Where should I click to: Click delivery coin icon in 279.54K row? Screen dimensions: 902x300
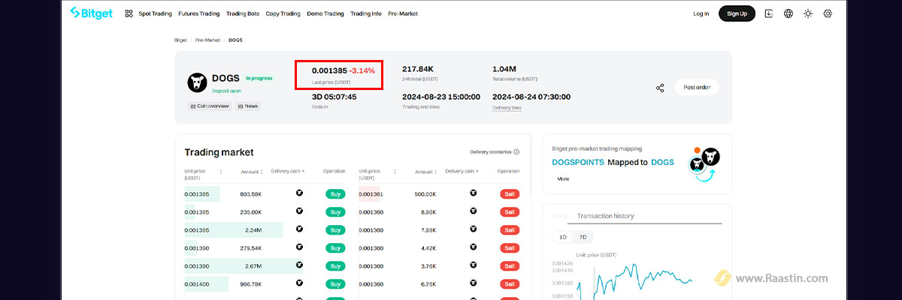(x=299, y=247)
